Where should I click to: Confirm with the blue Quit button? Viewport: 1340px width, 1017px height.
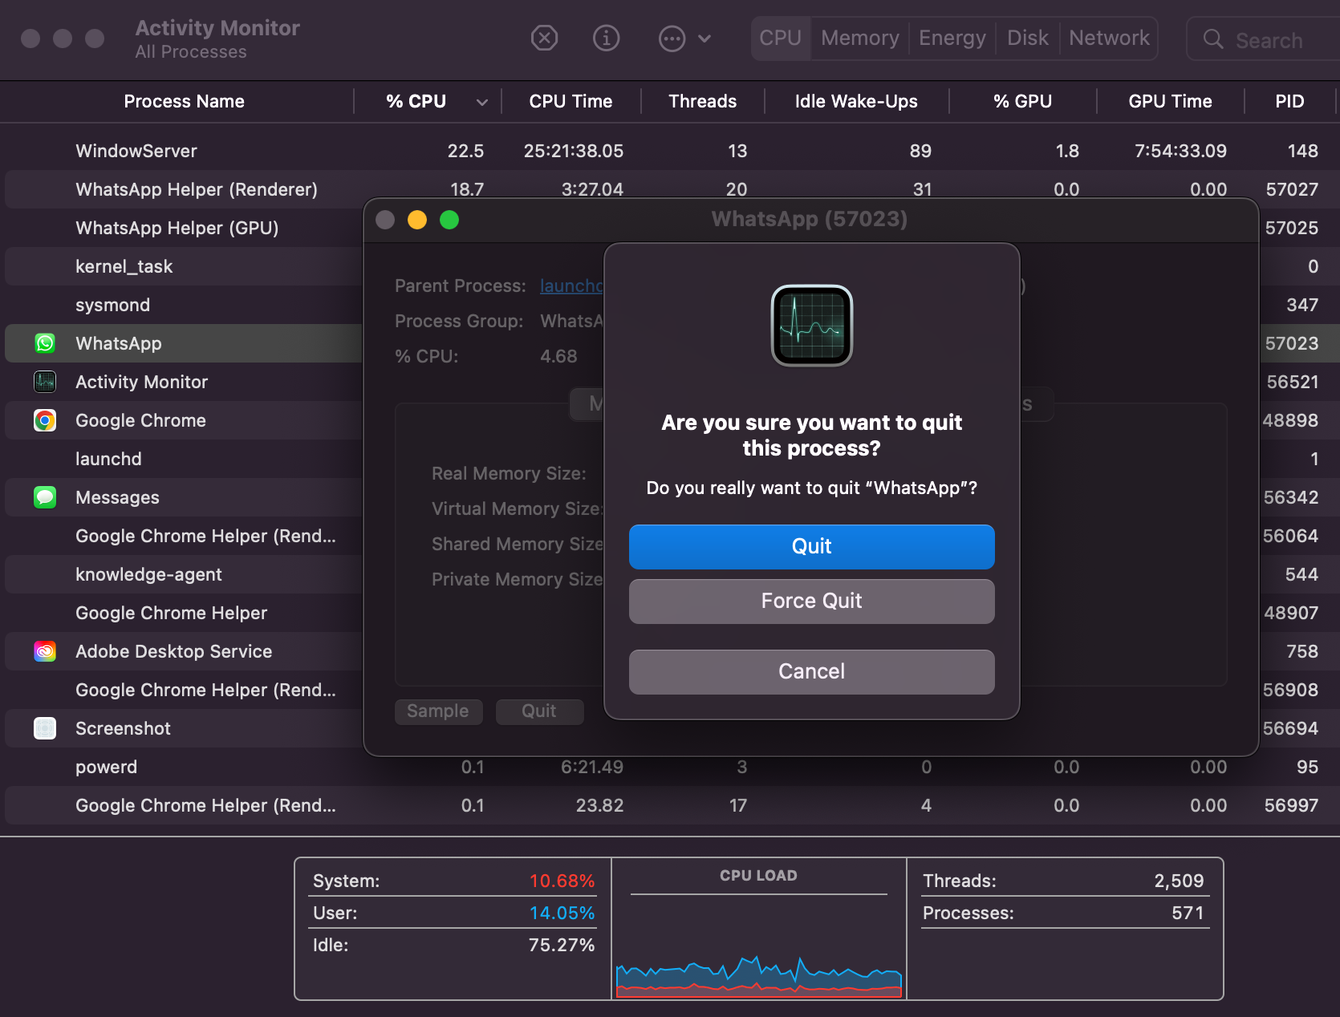click(812, 547)
